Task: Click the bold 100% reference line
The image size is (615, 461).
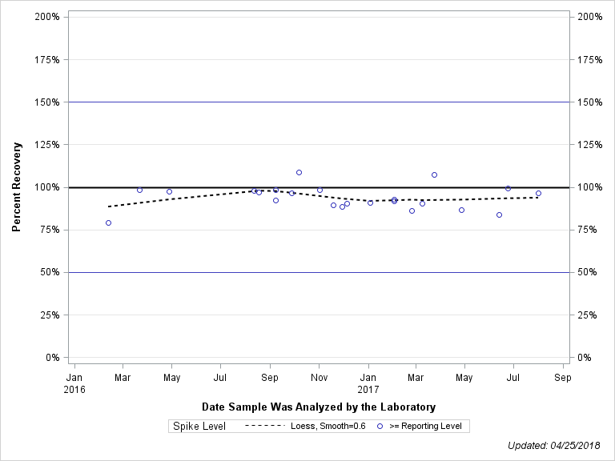Action: click(x=200, y=187)
